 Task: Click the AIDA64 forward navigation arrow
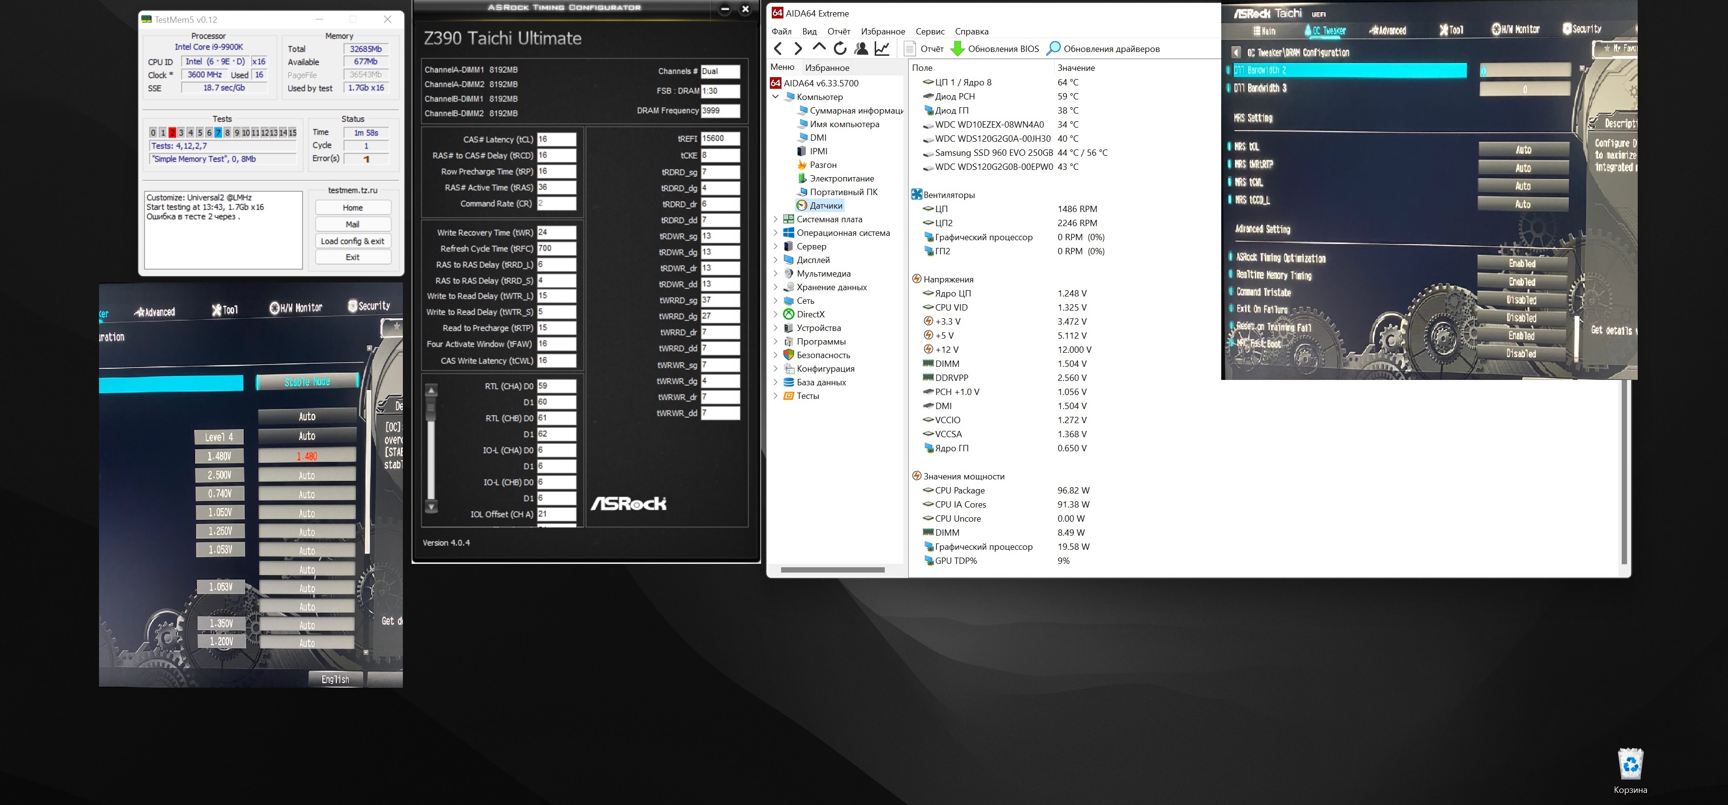tap(798, 49)
